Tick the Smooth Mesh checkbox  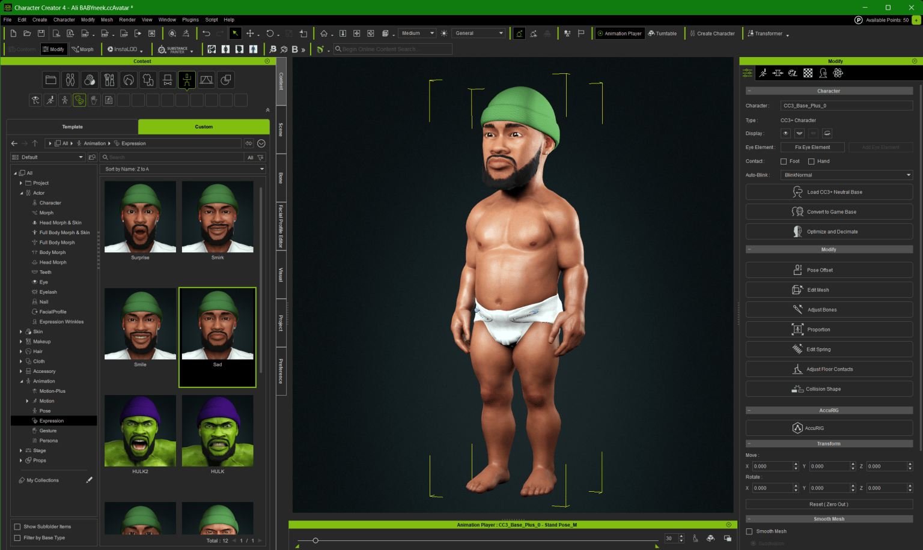point(749,531)
